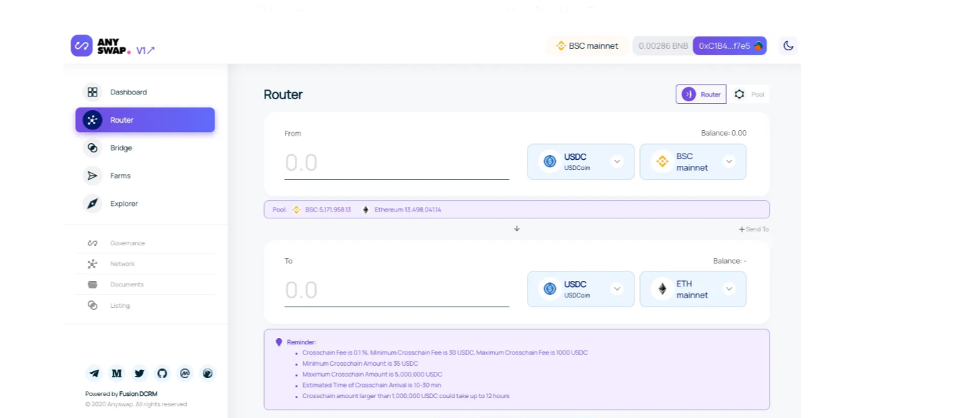Open the CoinMarketCap icon link
Image resolution: width=971 pixels, height=418 pixels.
[185, 373]
